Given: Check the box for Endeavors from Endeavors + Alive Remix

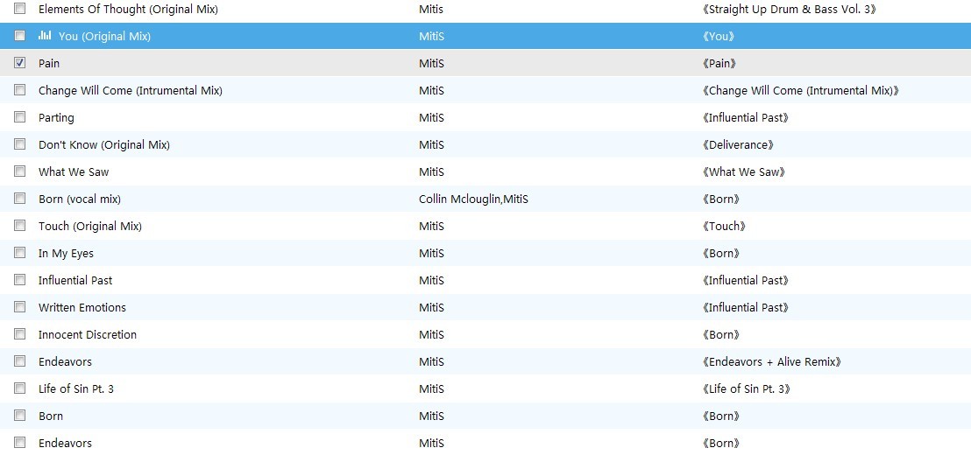Looking at the screenshot, I should [x=20, y=361].
